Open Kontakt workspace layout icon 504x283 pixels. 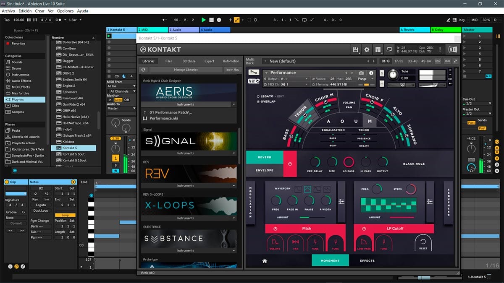click(x=378, y=49)
